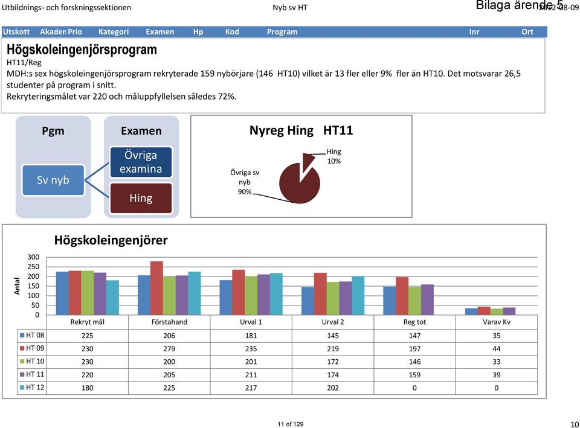
Task: Click the Inr column header
Action: 474,32
